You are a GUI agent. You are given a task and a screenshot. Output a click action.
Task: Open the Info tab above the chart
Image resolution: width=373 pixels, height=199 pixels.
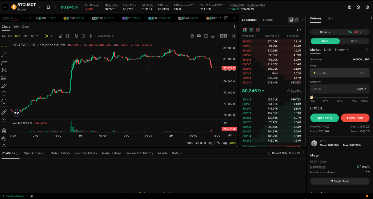pos(16,27)
